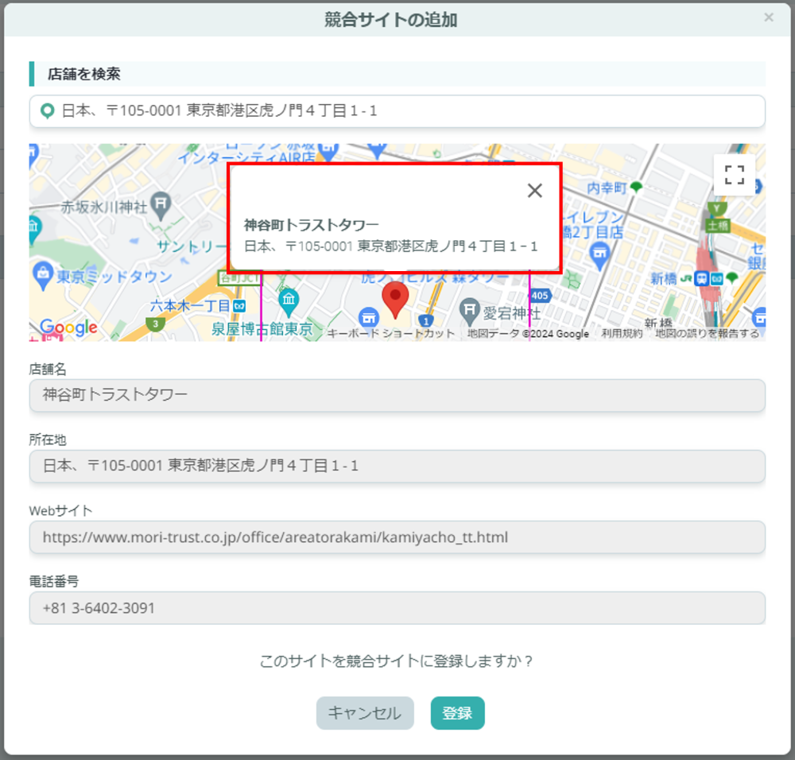The image size is (795, 760).
Task: Toggle fullscreen map view
Action: tap(734, 175)
